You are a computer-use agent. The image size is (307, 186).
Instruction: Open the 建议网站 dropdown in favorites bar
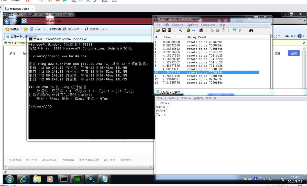click(72, 29)
